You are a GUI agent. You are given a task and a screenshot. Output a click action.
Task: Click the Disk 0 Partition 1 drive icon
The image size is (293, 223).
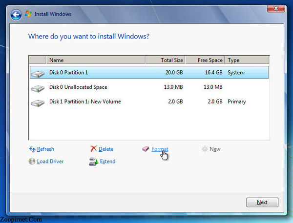pos(38,74)
